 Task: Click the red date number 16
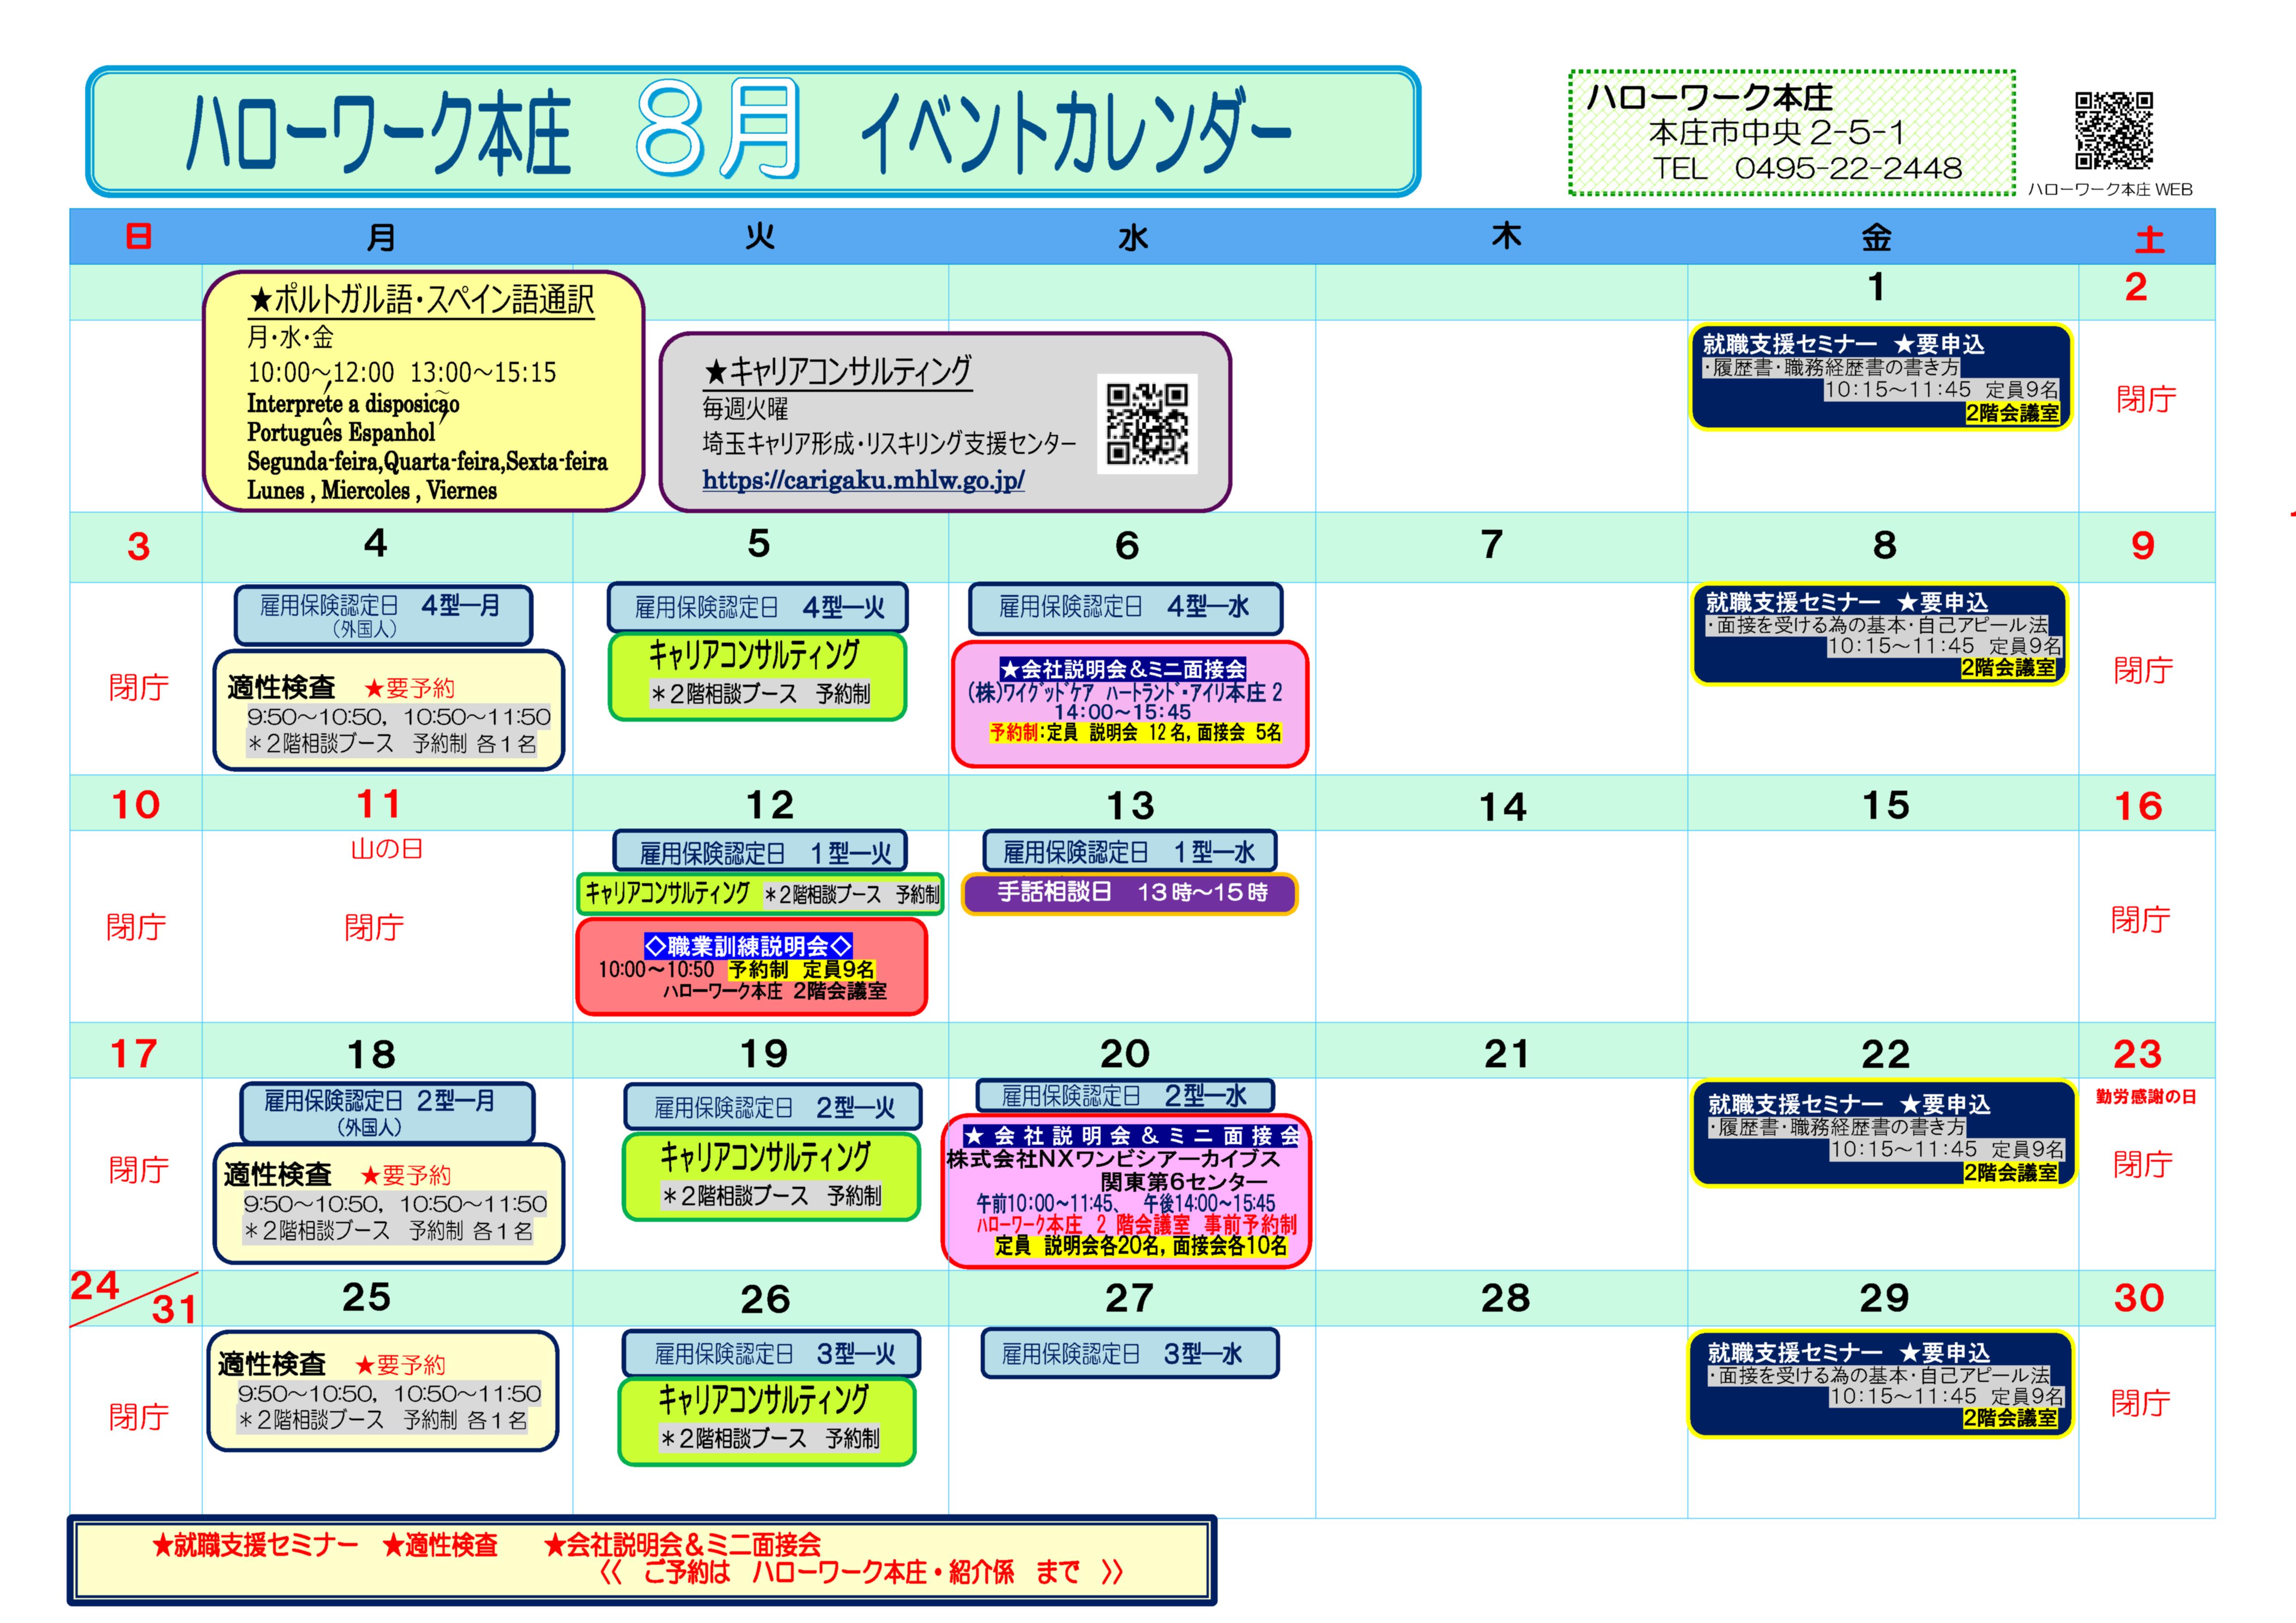click(x=2138, y=806)
